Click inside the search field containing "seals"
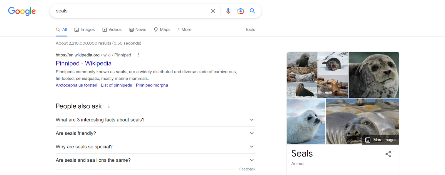 (131, 11)
